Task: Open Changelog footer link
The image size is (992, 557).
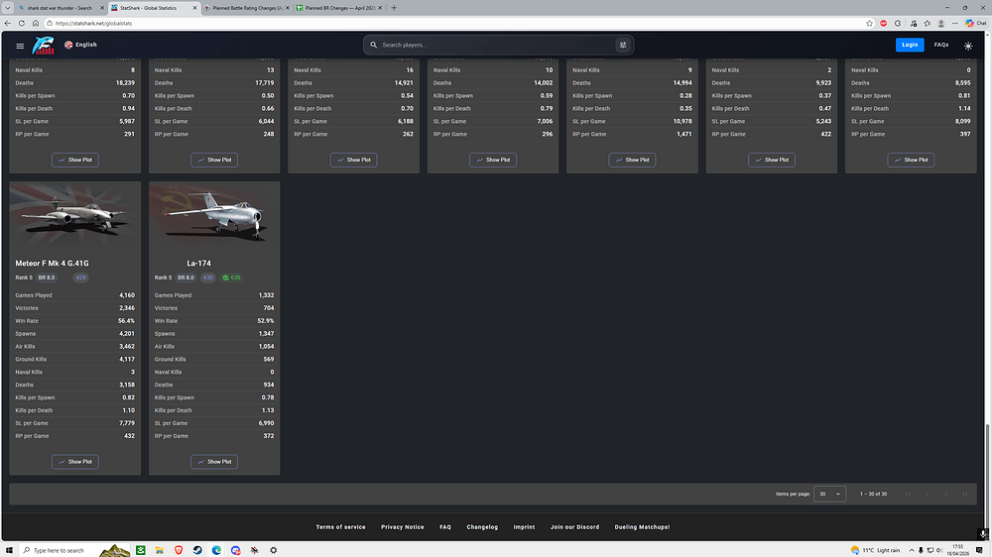Action: coord(482,526)
